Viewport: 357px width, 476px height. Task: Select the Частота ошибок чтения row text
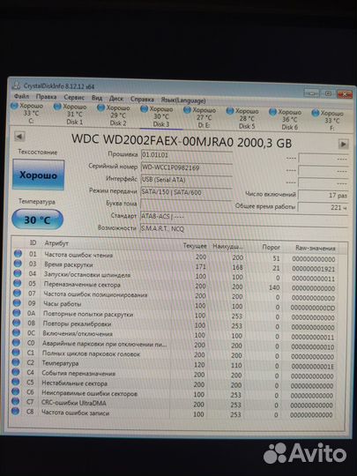[78, 255]
